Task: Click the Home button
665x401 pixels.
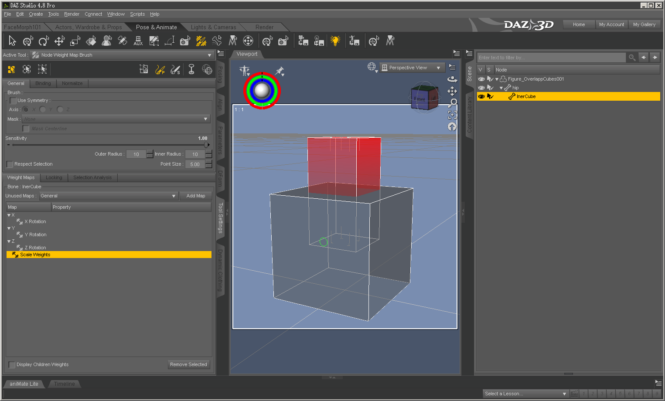Action: pyautogui.click(x=579, y=24)
